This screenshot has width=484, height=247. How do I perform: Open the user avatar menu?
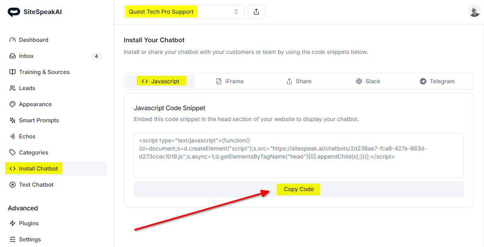[x=474, y=11]
